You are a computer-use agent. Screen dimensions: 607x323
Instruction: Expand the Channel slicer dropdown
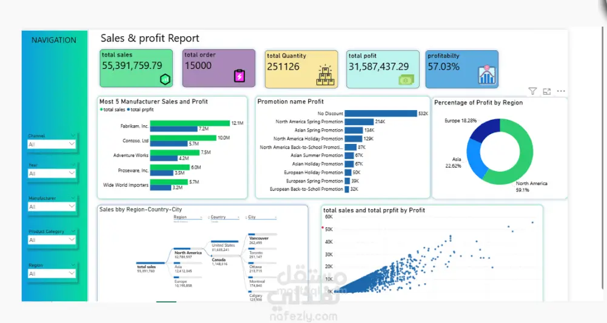coord(52,144)
